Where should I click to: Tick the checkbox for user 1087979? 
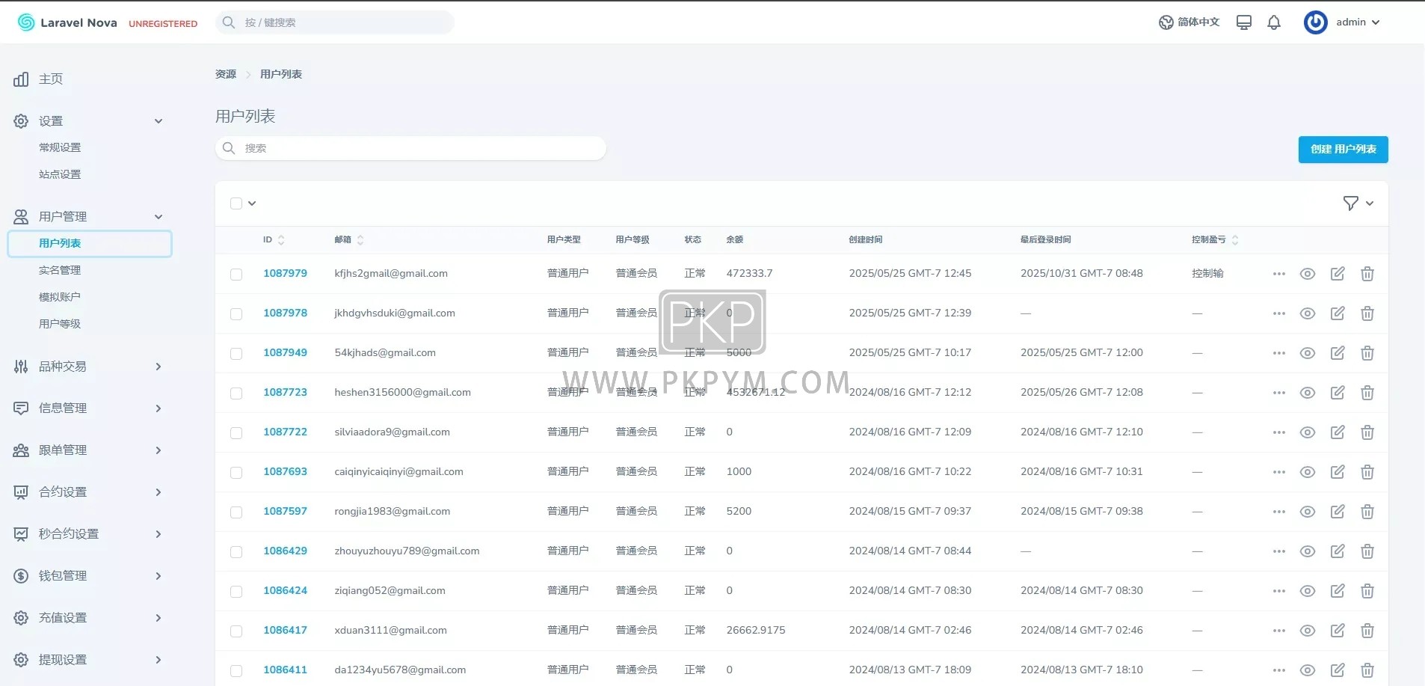pyautogui.click(x=236, y=275)
